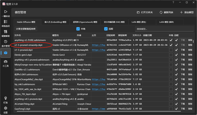The height and width of the screenshot is (115, 197).
Task: Click 下载 download for AbyssOrangeMix2_sfw.ckpt
Action: click(x=183, y=79)
